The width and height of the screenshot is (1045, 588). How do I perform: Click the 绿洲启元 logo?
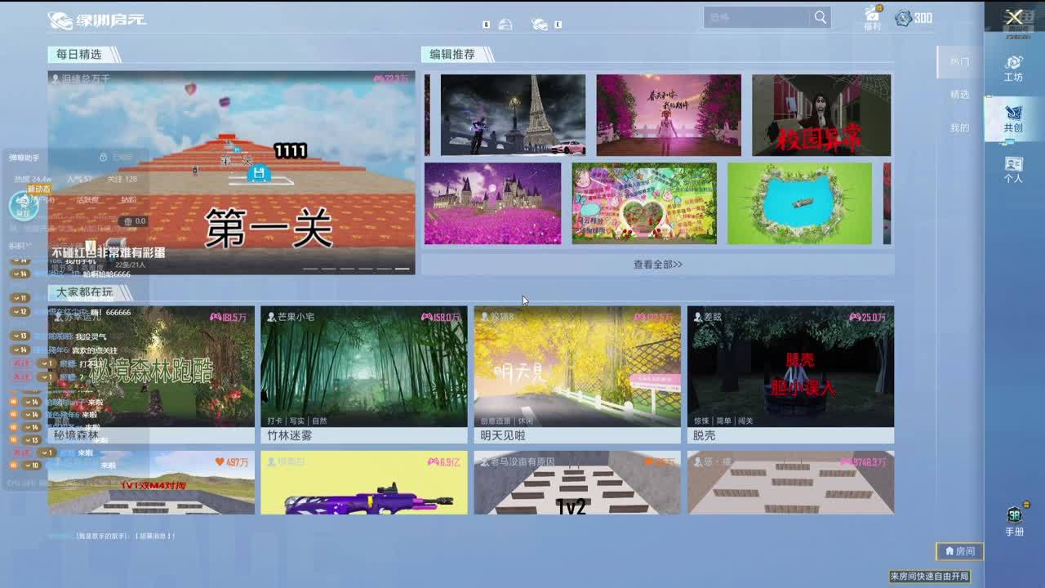(96, 20)
